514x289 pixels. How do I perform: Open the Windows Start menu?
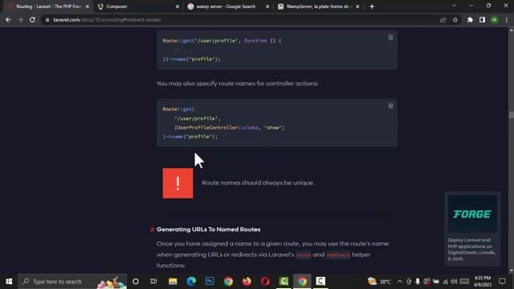point(9,282)
